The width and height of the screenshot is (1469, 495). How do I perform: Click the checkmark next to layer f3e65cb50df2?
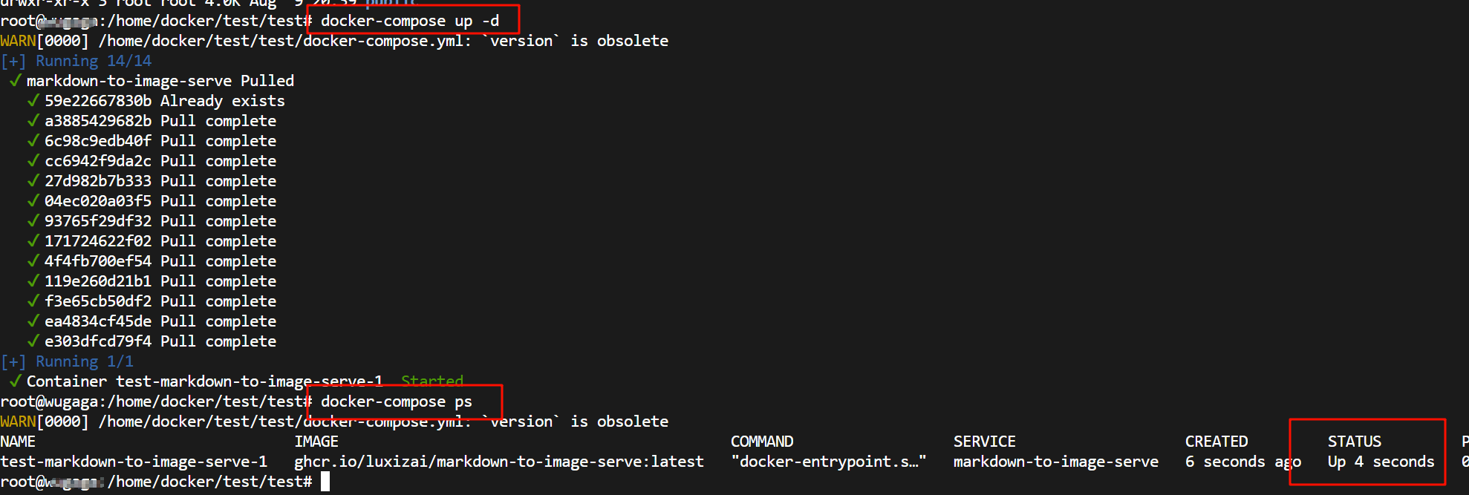tap(33, 301)
